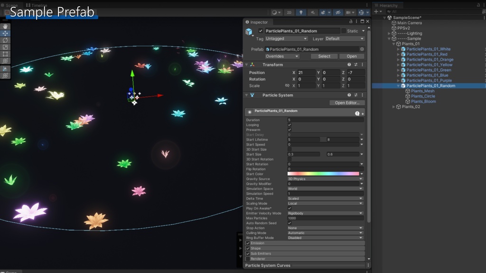Toggle hidden objects visibility icon in scene toolbar
Image resolution: width=486 pixels, height=273 pixels.
338,12
